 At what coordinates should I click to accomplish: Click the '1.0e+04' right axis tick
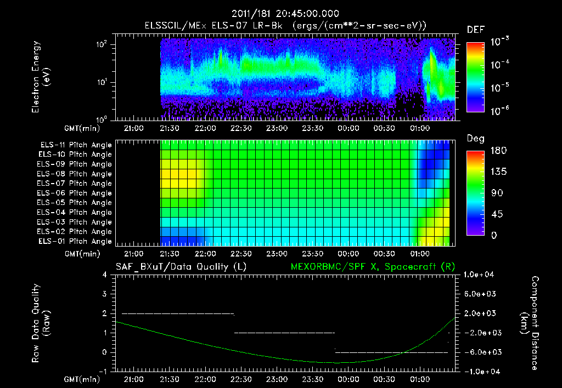(479, 275)
